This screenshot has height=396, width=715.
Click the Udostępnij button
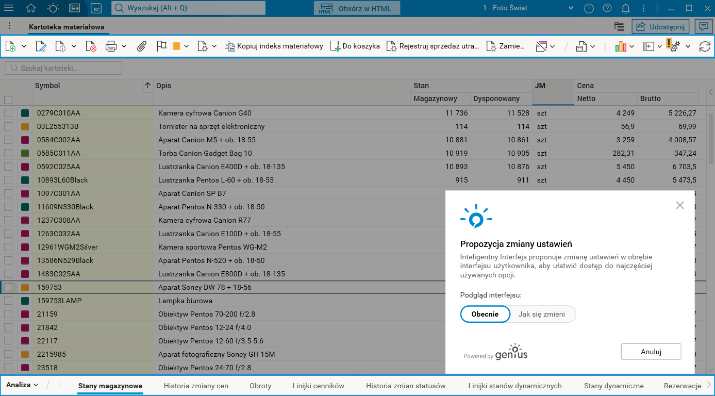tap(661, 27)
